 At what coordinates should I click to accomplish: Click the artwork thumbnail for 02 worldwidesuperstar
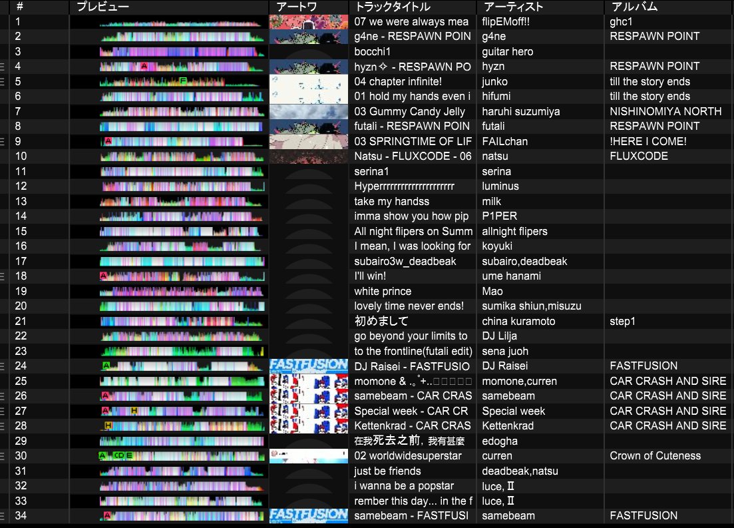(x=309, y=456)
